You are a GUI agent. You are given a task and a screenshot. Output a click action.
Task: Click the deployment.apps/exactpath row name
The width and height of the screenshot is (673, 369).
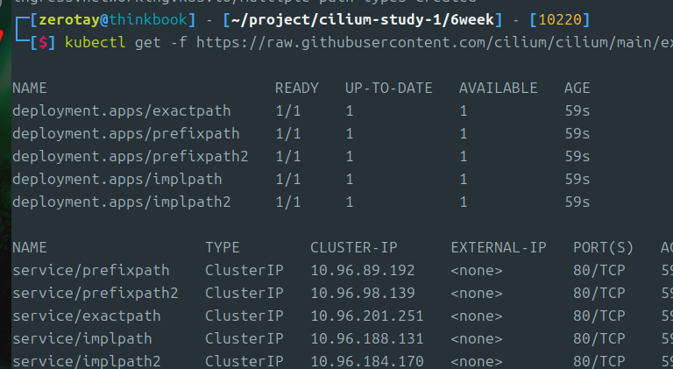tap(122, 111)
